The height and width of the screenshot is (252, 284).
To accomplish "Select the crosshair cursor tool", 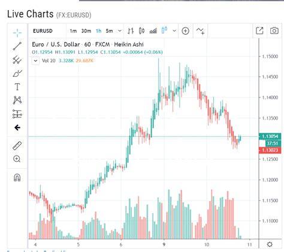I will (17, 33).
